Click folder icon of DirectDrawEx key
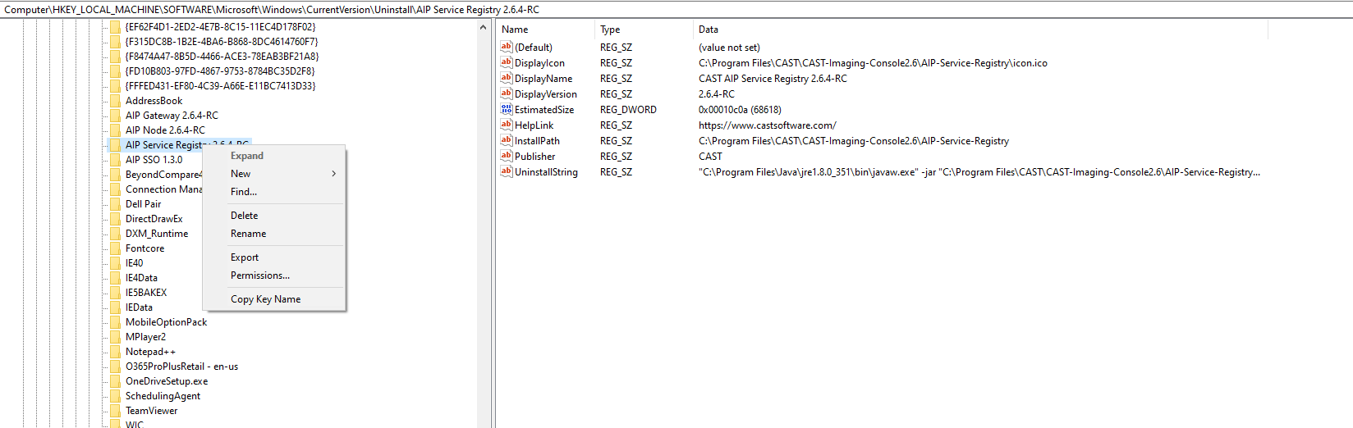Image resolution: width=1353 pixels, height=428 pixels. click(x=115, y=219)
